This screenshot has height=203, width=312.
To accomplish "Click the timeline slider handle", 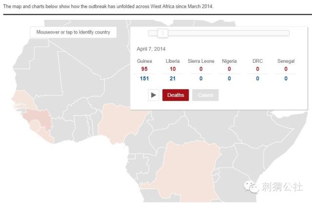I will click(x=163, y=33).
